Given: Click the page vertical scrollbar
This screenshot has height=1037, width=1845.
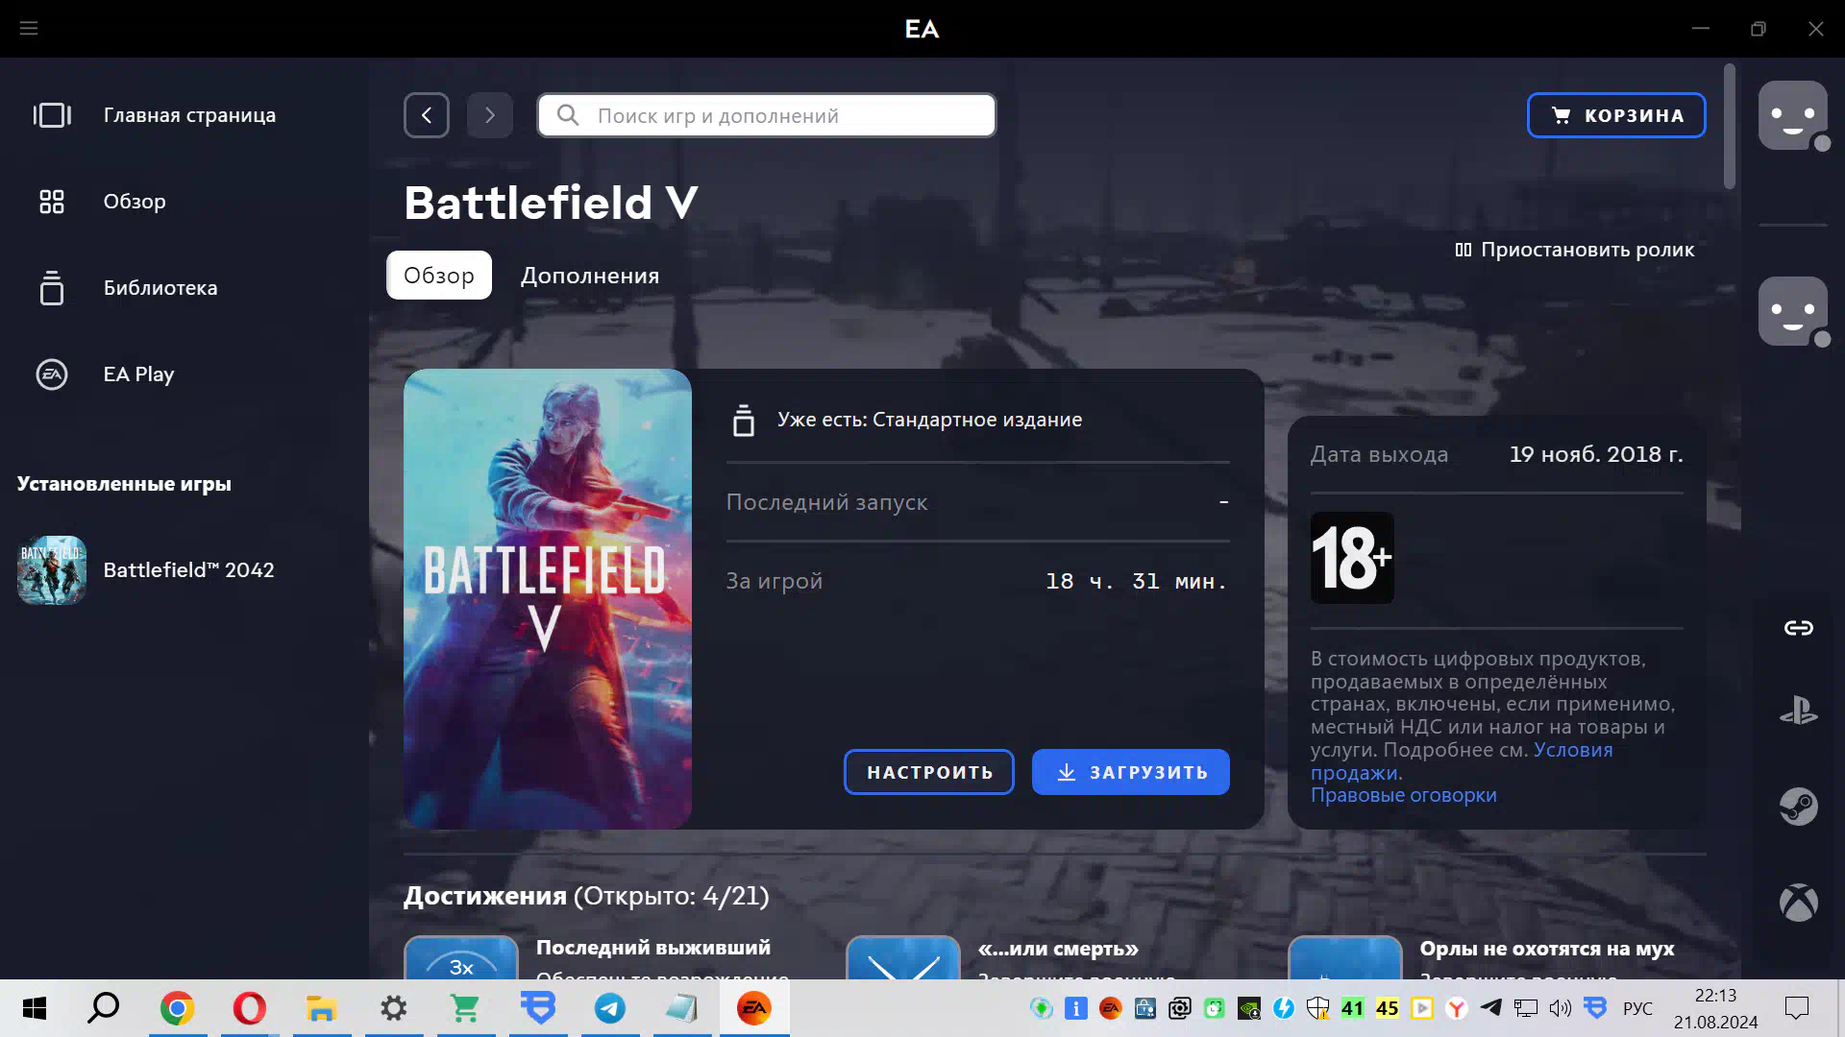Looking at the screenshot, I should 1730,127.
